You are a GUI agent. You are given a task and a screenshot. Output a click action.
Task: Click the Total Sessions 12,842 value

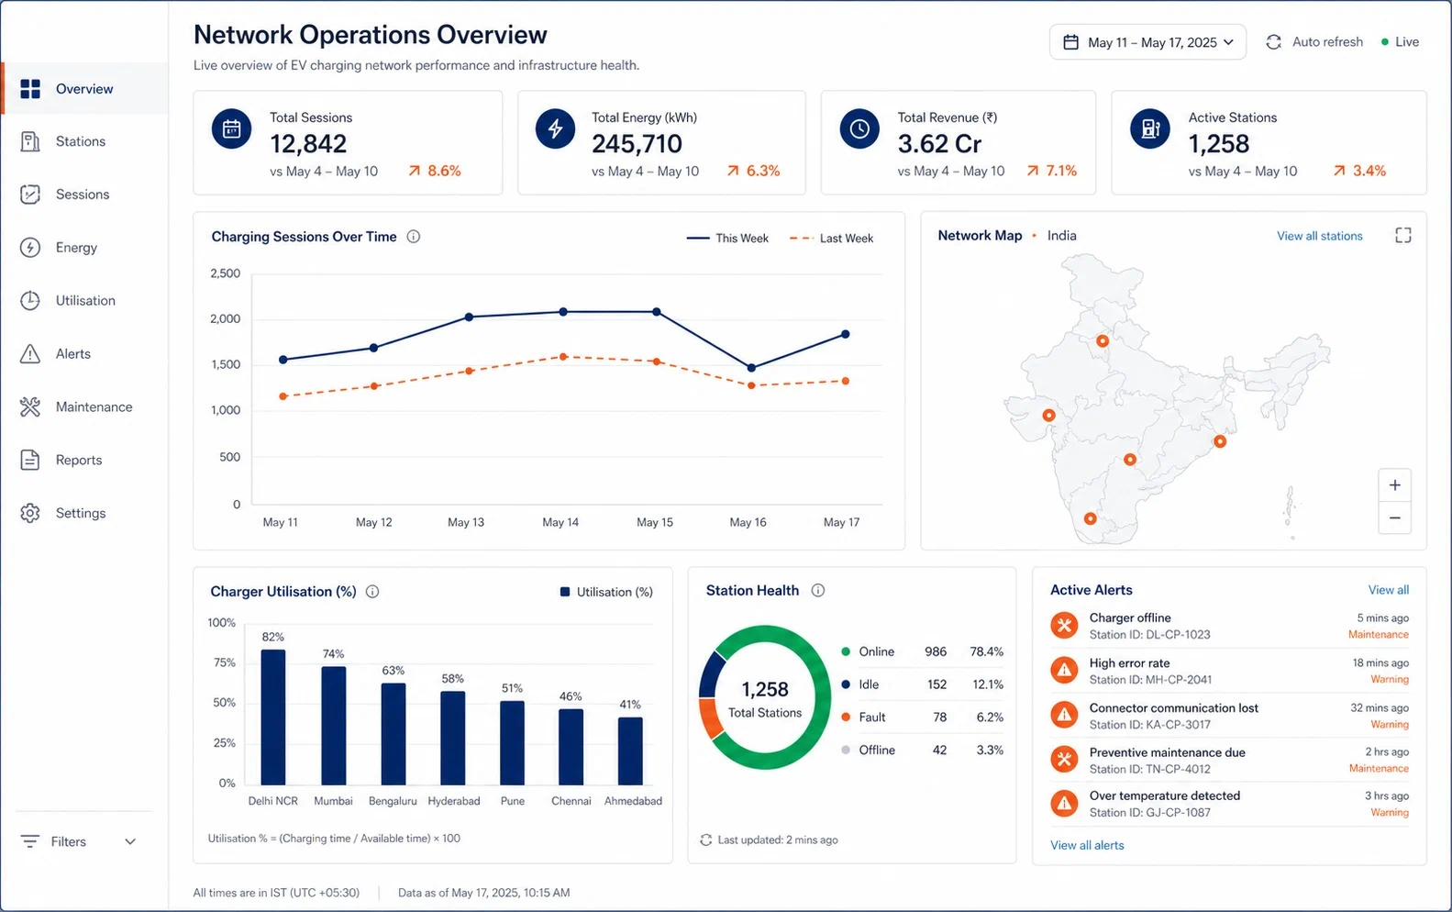coord(308,144)
